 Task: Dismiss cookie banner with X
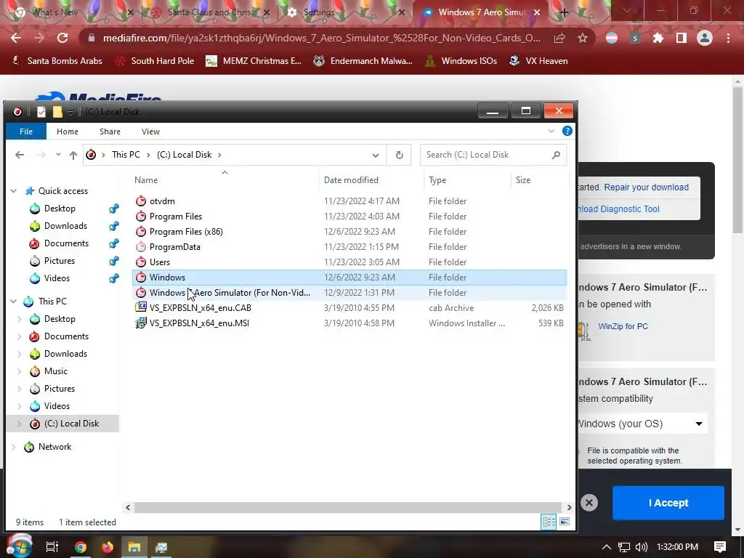tap(589, 503)
